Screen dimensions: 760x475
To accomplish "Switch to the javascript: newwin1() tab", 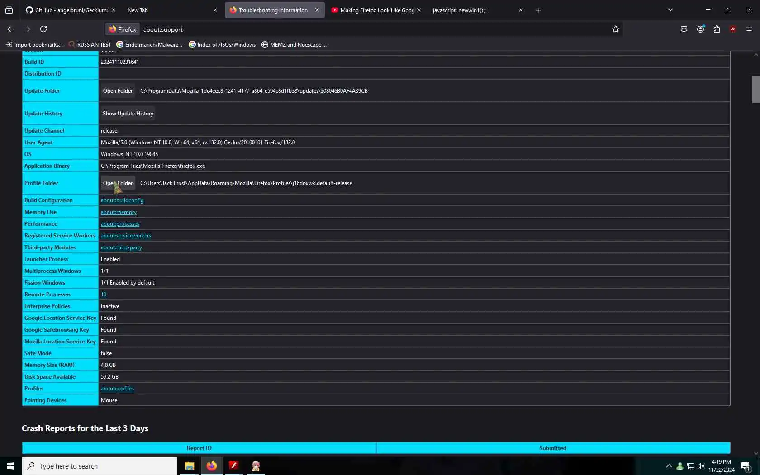I will coord(478,10).
